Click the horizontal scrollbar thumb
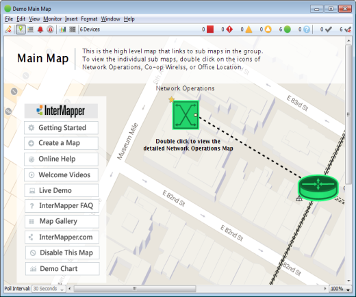356x297 pixels. (x=135, y=289)
